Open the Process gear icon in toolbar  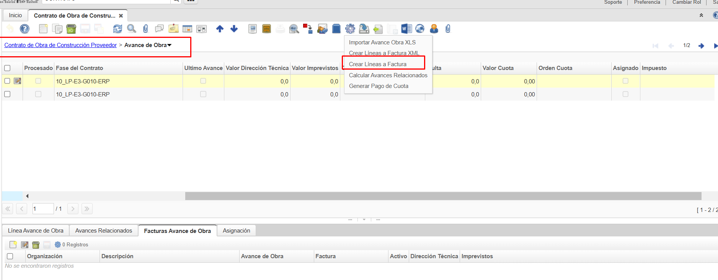(350, 29)
